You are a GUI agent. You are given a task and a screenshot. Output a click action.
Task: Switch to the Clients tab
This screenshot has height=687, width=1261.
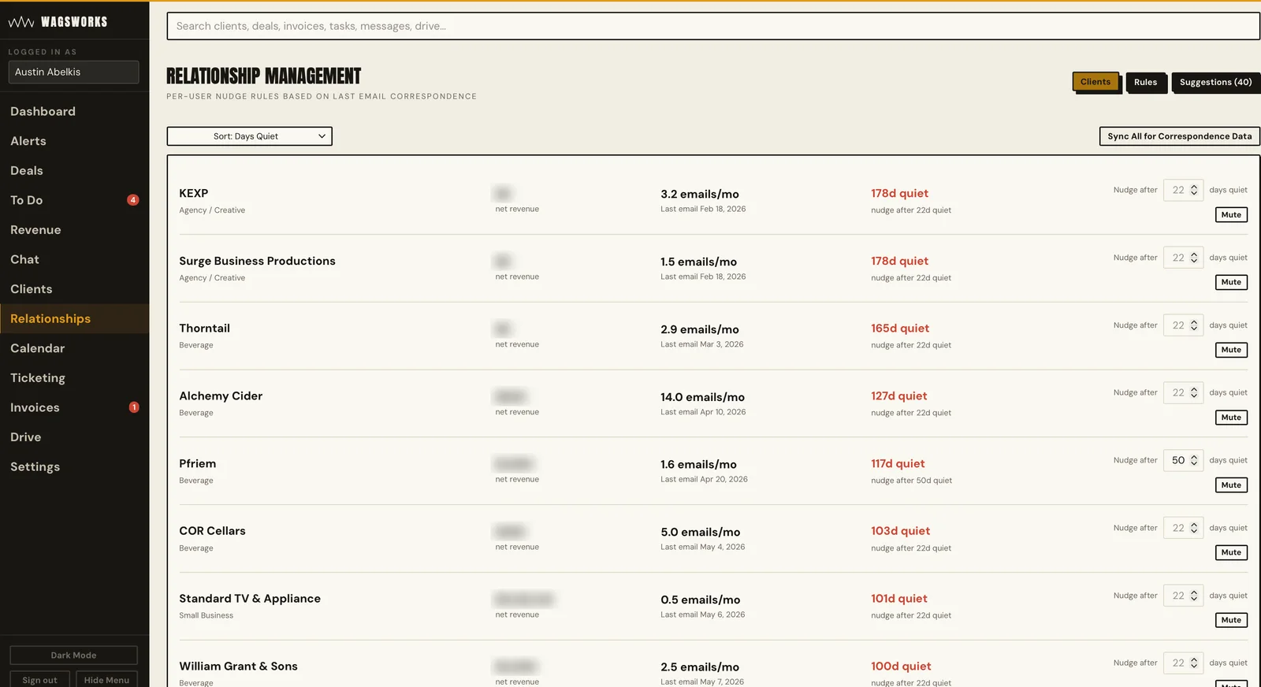pos(1095,82)
